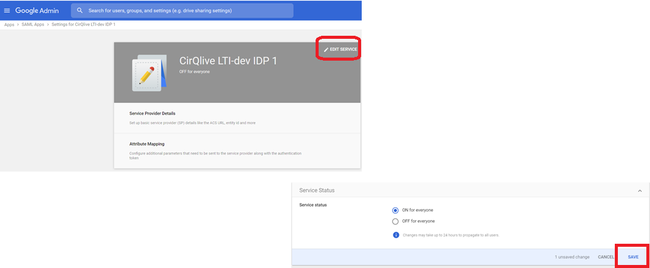Screen dimensions: 650x268
Task: Go to Apps breadcrumb
Action: (9, 24)
